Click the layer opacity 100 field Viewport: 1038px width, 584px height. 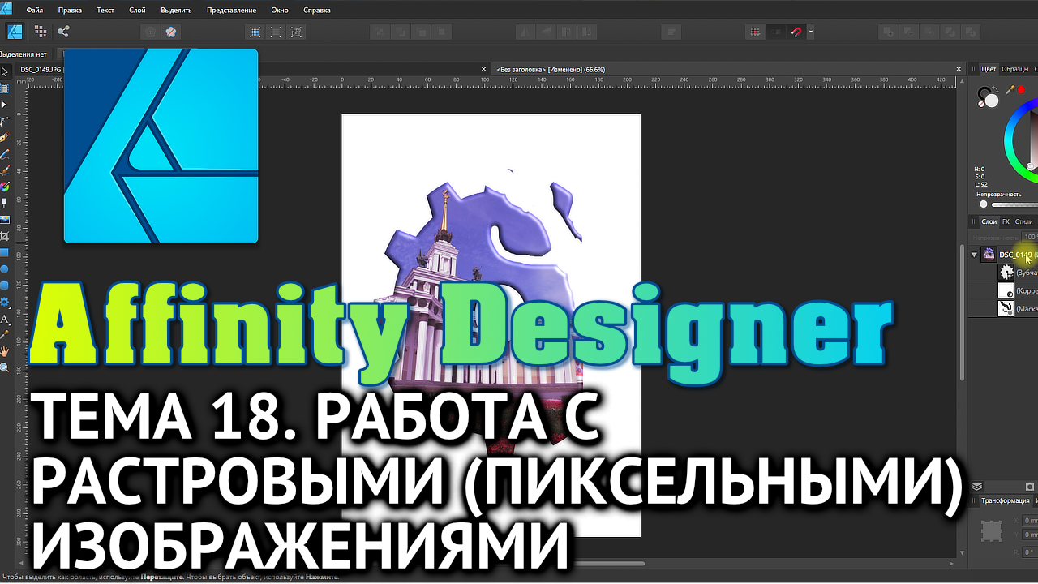click(x=1029, y=237)
